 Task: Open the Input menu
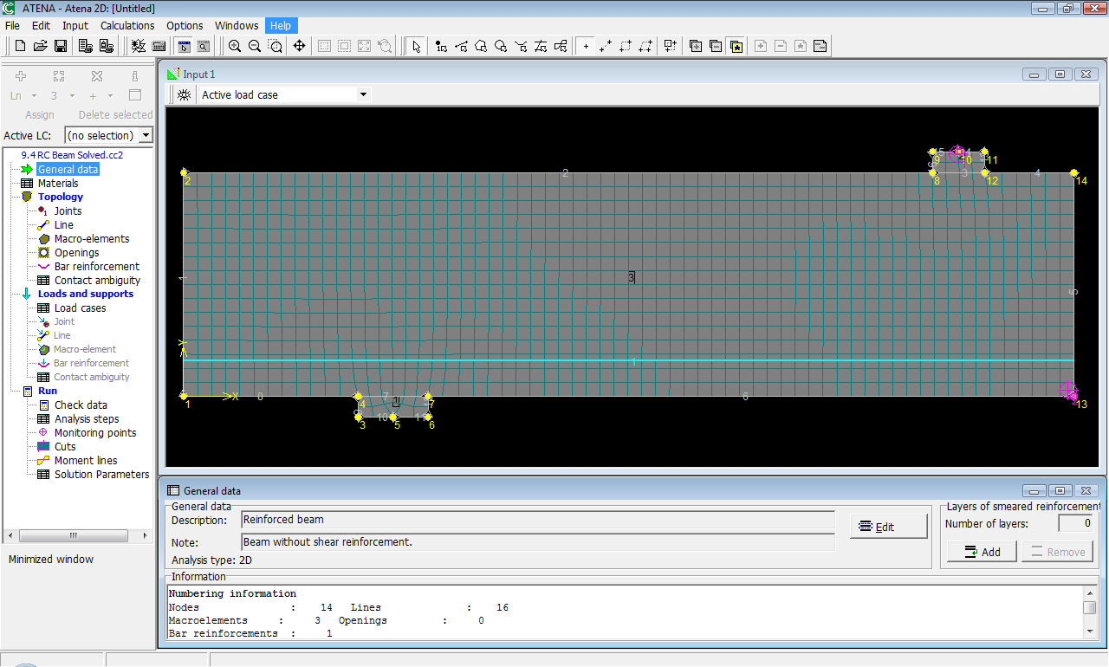point(75,25)
